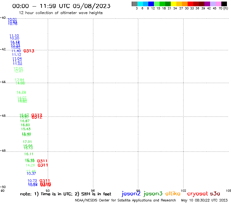Click the 'jason3' satellite legend label
231x203 pixels.
(x=153, y=194)
